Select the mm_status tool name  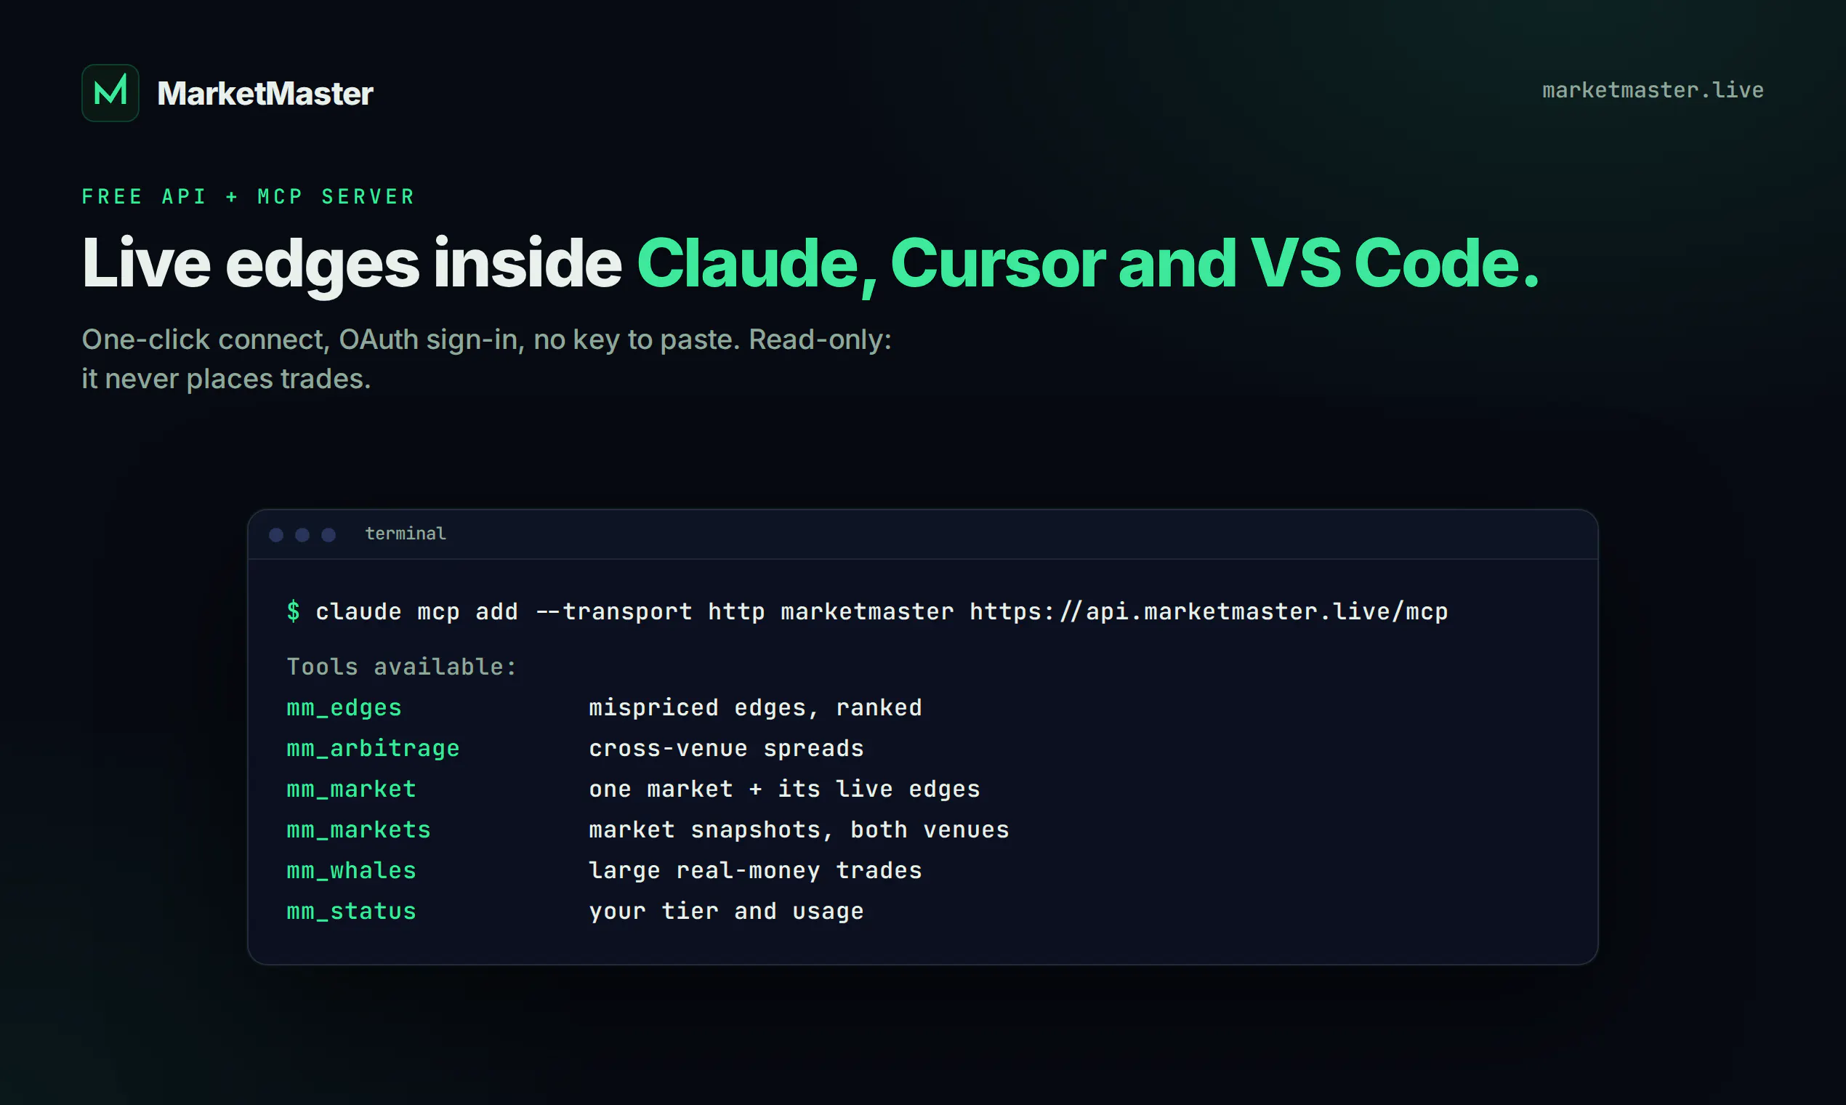[351, 912]
